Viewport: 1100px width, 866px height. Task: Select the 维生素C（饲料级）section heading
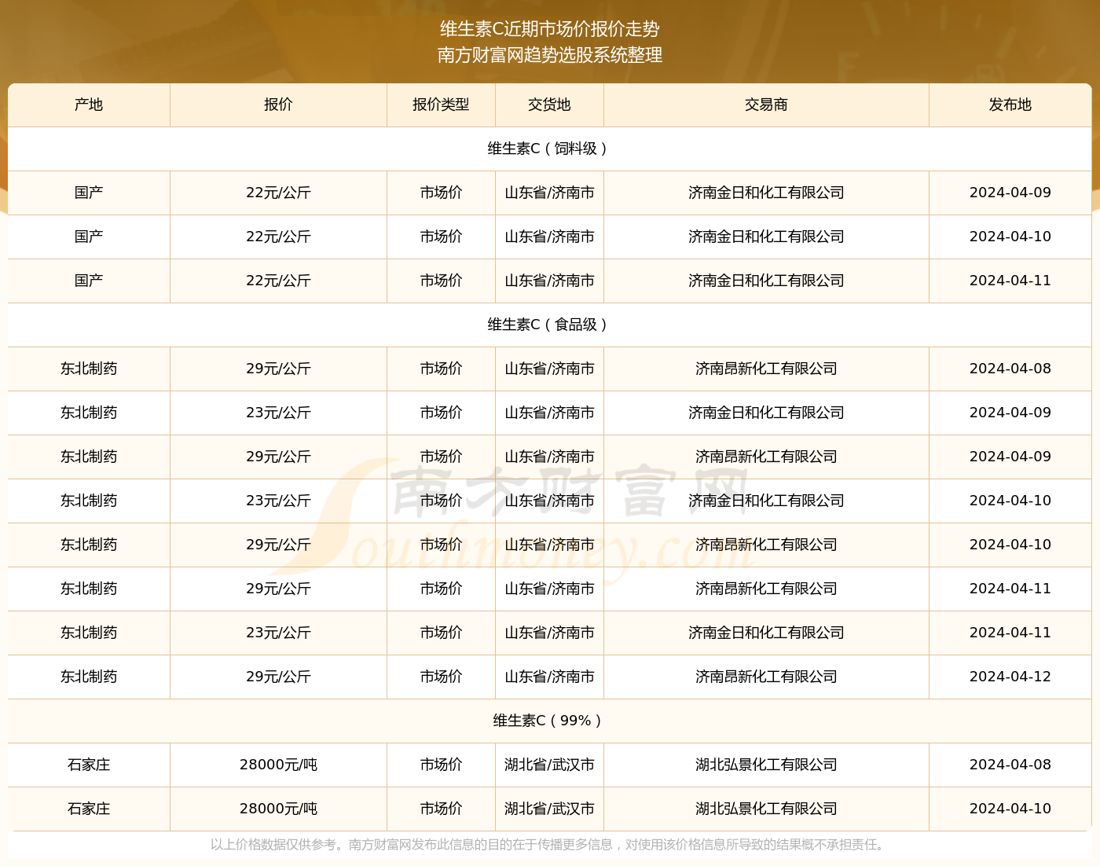[x=549, y=149]
